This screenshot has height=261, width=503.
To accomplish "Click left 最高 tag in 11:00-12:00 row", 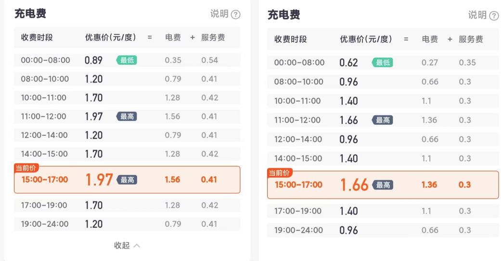I will [127, 116].
